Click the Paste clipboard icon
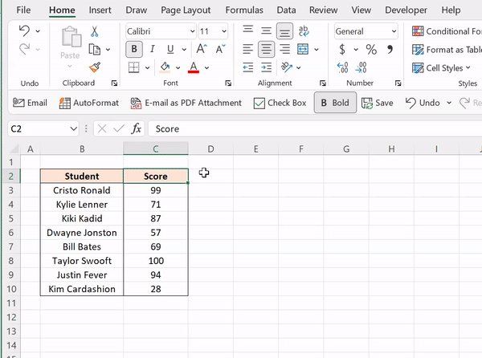The image size is (482, 358). tap(71, 37)
